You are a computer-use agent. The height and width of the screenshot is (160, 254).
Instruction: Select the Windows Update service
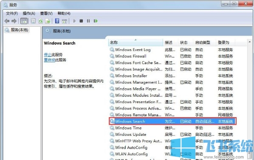click(130, 135)
